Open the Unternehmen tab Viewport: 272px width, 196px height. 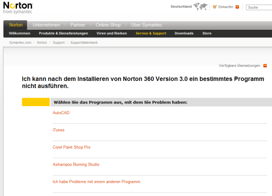[46, 25]
